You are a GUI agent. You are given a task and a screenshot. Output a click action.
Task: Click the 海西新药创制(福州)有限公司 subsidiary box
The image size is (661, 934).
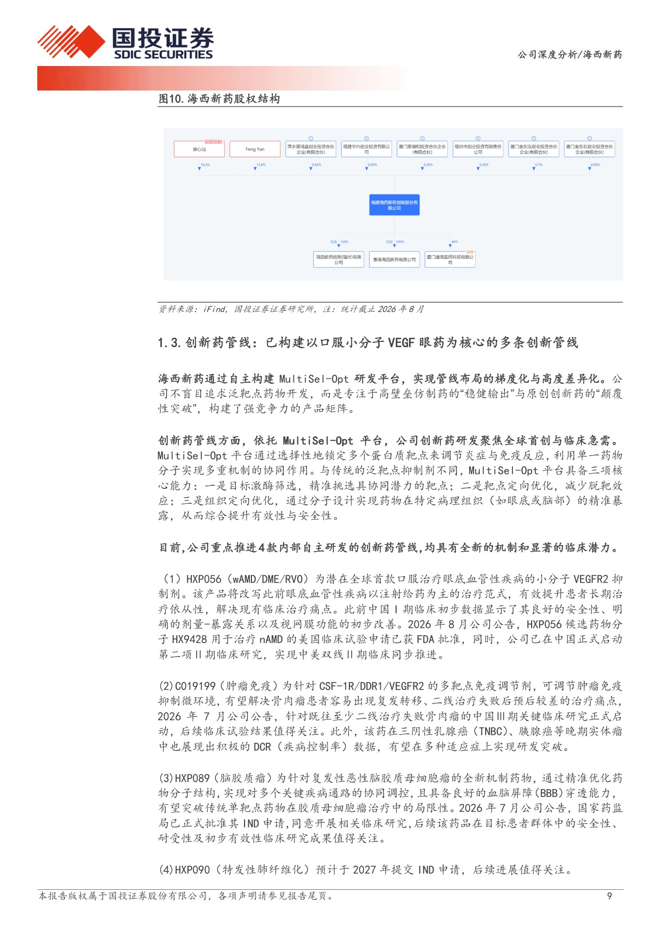point(339,259)
